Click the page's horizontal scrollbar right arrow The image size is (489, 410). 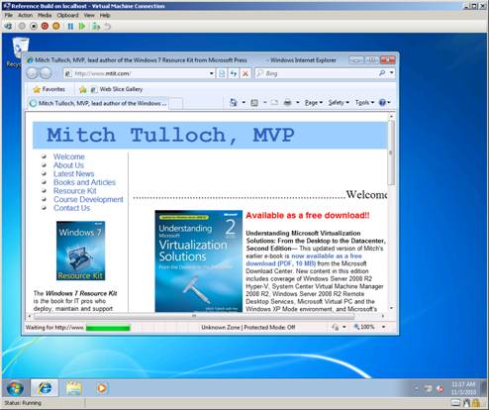(383, 316)
